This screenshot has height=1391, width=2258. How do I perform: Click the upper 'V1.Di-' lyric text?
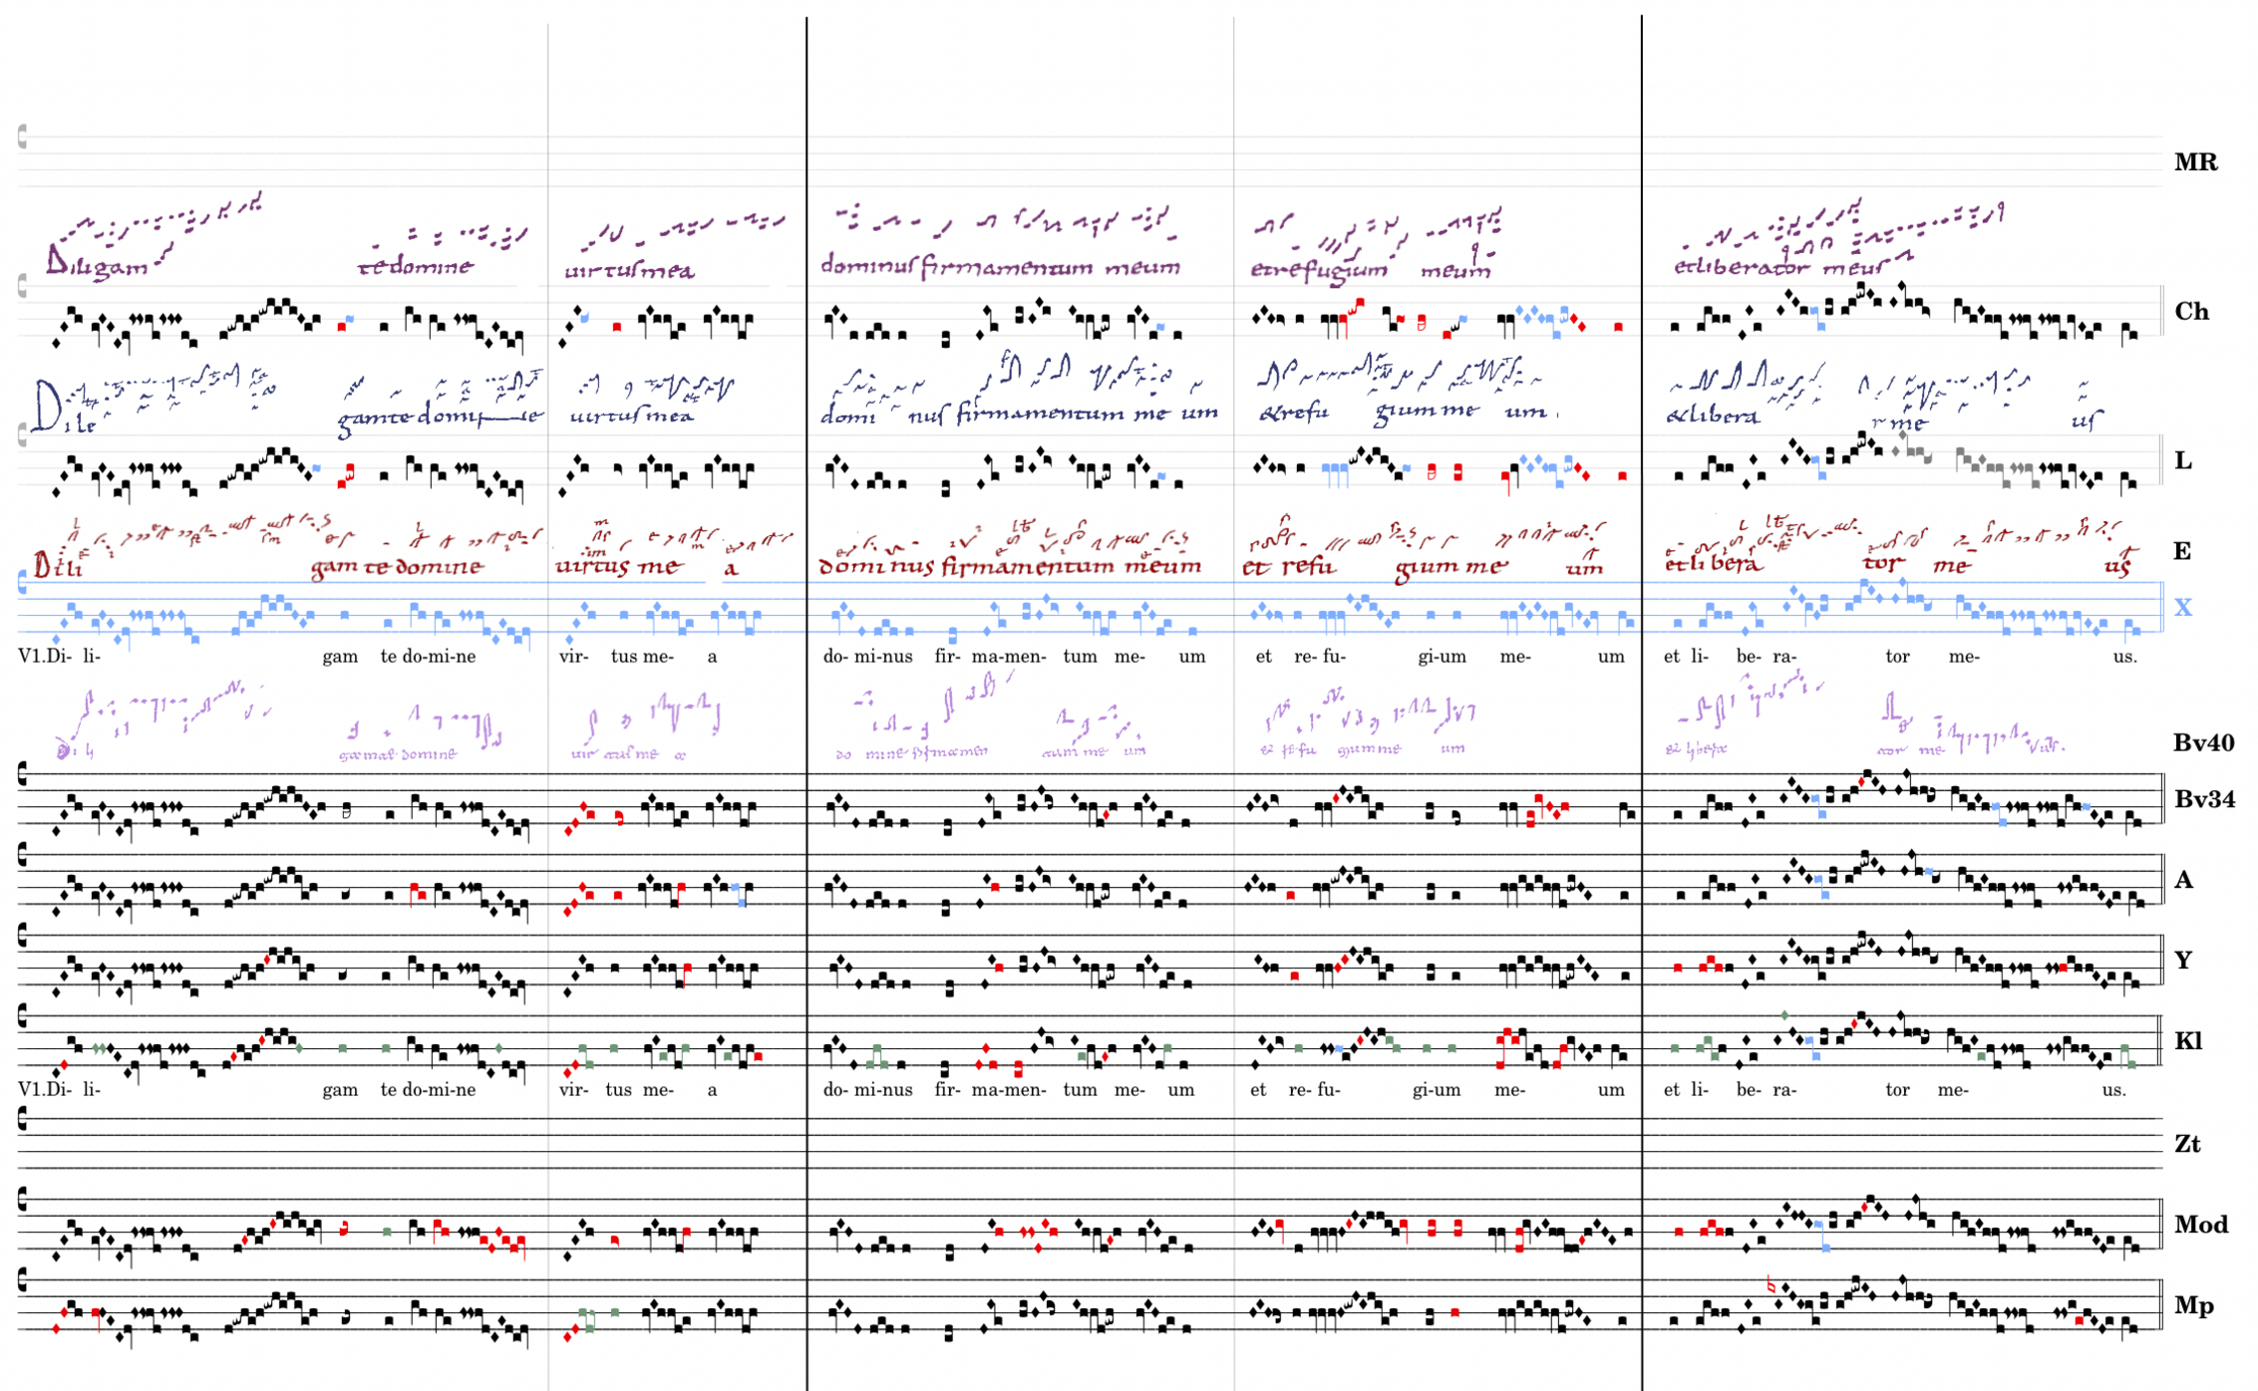click(44, 657)
